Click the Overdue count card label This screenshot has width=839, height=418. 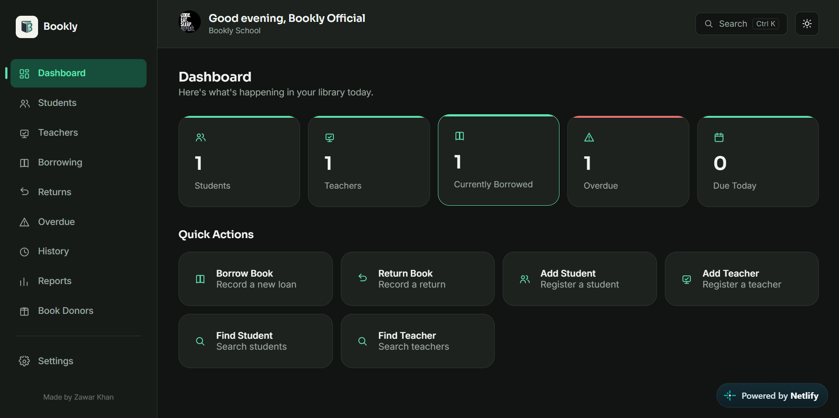601,186
